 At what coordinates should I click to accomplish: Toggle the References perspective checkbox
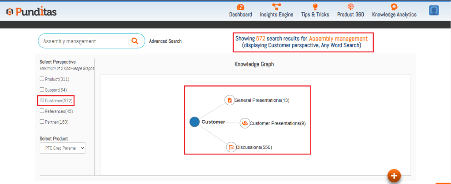pyautogui.click(x=42, y=111)
